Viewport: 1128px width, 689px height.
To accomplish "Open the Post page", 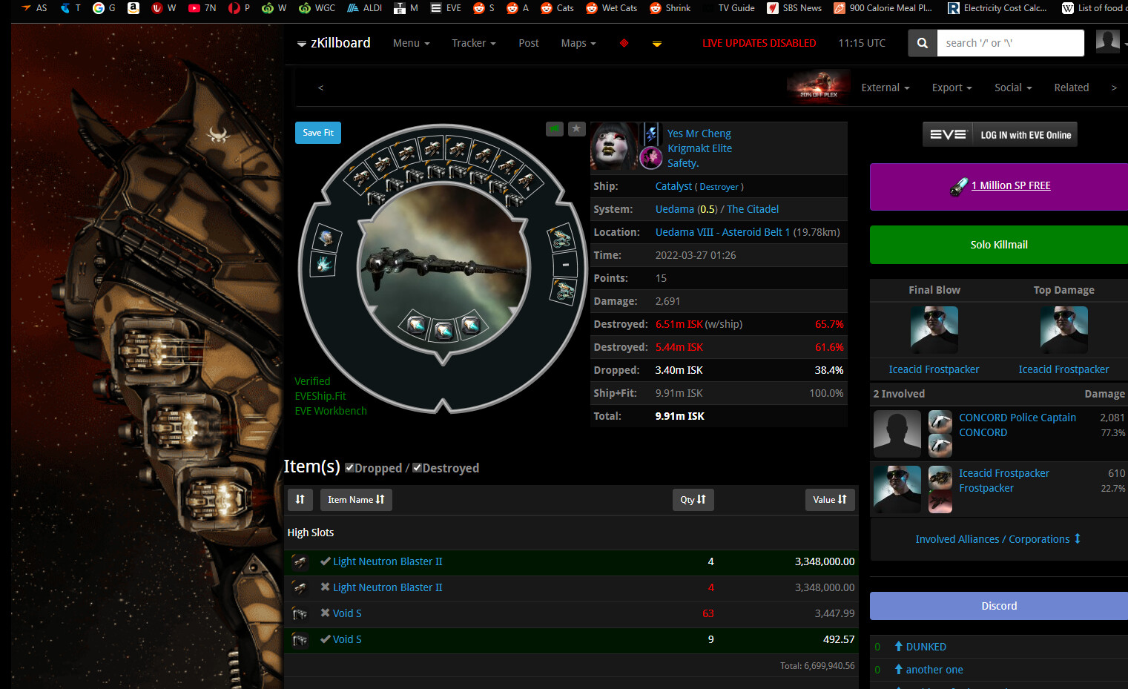I will point(529,43).
